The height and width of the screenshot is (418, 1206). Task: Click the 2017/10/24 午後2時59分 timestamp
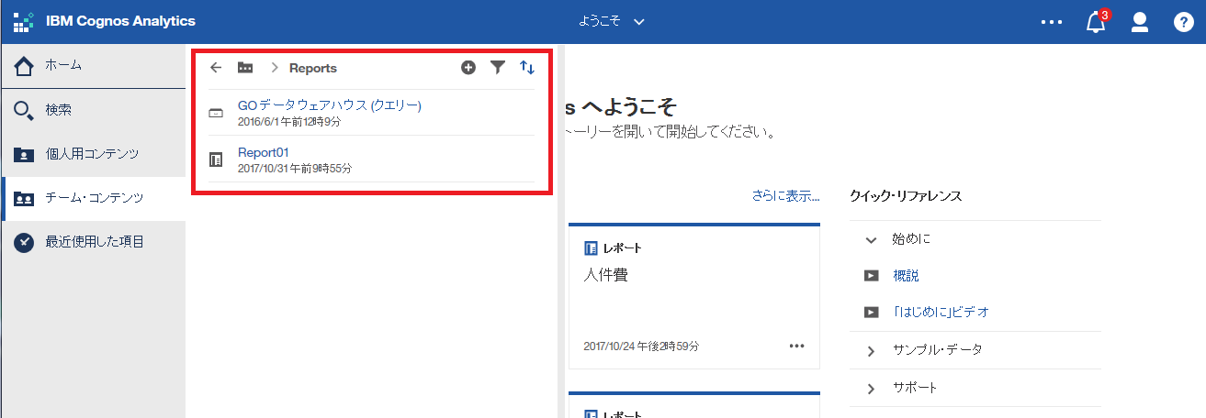point(641,346)
